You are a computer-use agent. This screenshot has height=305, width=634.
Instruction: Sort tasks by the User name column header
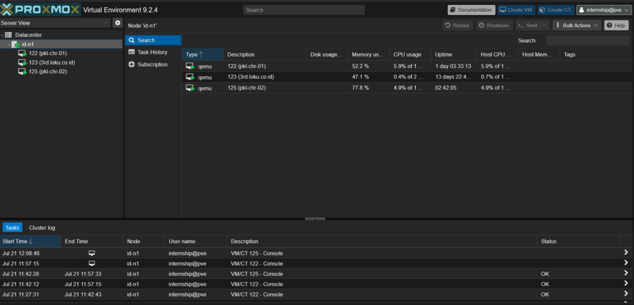point(195,241)
